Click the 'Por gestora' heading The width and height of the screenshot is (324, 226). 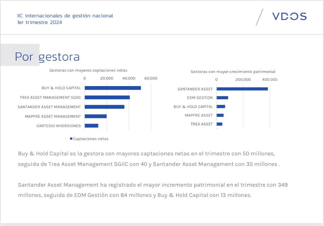pyautogui.click(x=47, y=57)
